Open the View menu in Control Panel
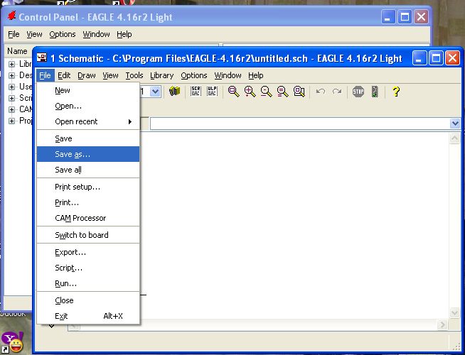 point(34,34)
